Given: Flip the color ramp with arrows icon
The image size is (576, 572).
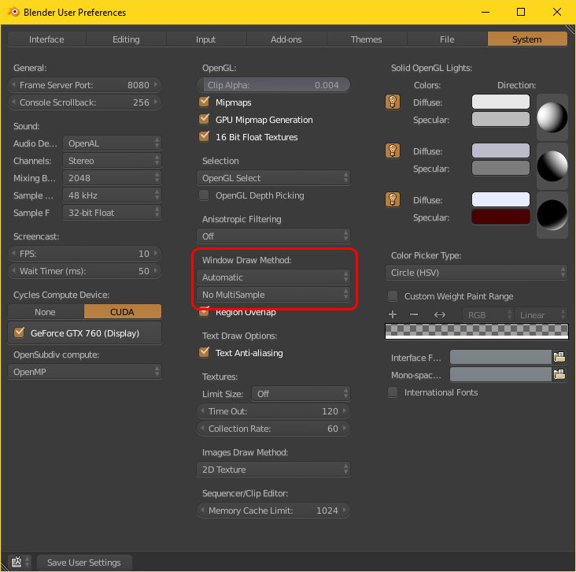Looking at the screenshot, I should 439,314.
